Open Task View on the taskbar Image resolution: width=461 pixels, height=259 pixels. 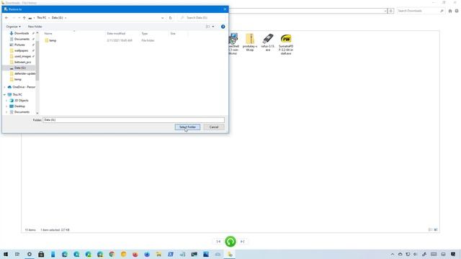(x=17, y=254)
